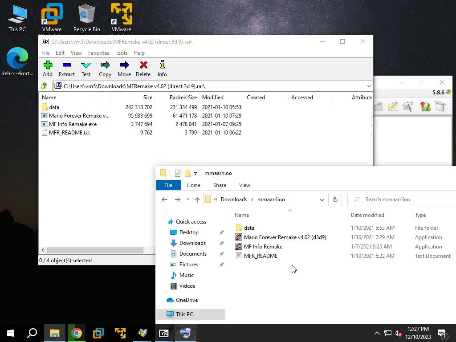
Task: Open Explorer recent locations dropdown
Action: point(188,199)
